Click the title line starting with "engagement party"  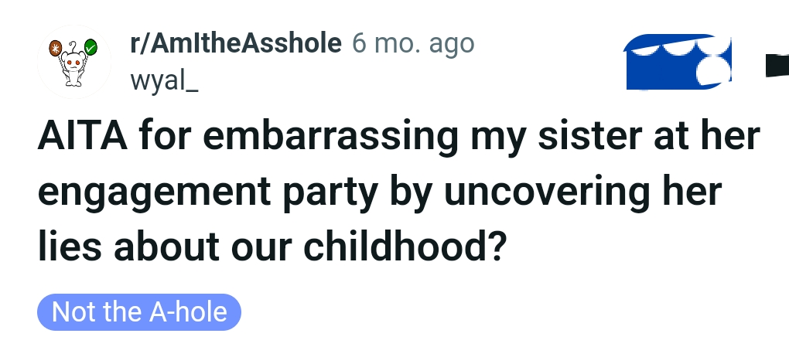pos(379,193)
